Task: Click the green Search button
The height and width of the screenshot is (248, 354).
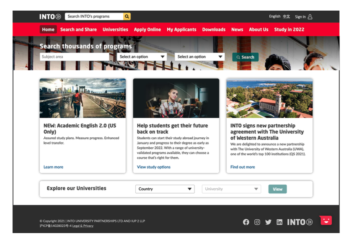Action: pos(245,57)
